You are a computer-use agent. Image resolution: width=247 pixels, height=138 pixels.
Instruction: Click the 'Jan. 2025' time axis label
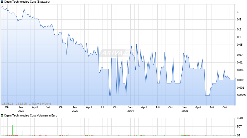[x=185, y=109]
